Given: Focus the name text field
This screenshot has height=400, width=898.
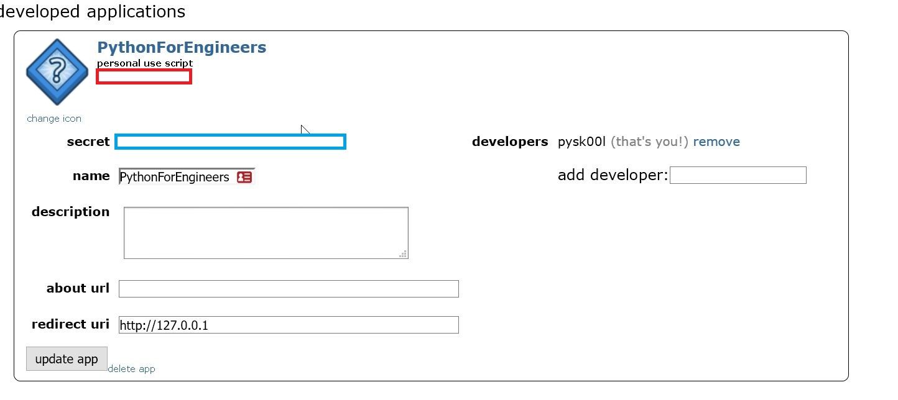Looking at the screenshot, I should coord(187,177).
